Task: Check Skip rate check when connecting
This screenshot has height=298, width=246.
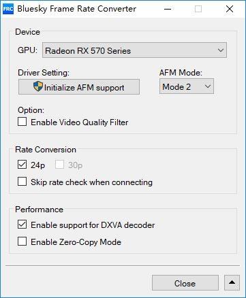Action: tap(22, 182)
